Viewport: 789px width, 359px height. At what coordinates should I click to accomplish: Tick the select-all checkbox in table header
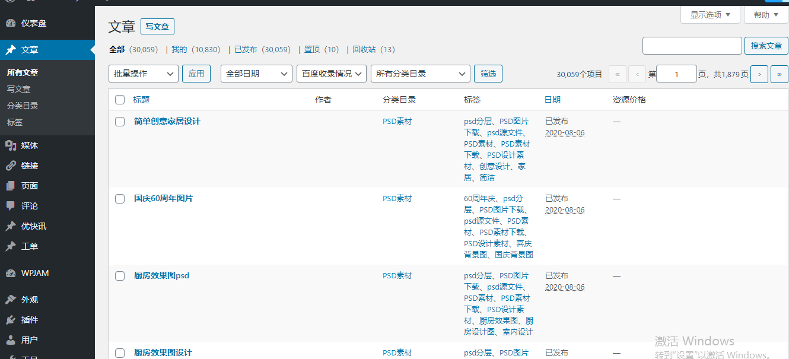click(120, 100)
